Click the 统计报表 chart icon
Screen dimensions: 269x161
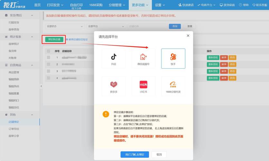click(6, 37)
